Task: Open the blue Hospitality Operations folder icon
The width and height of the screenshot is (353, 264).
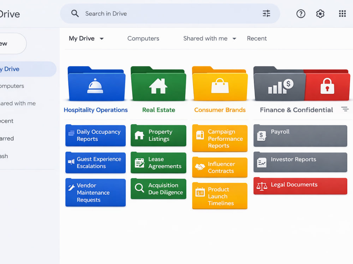Action: point(97,83)
